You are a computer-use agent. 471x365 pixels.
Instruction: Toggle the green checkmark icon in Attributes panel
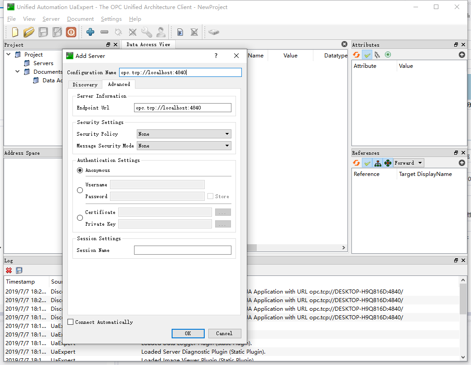coord(367,55)
